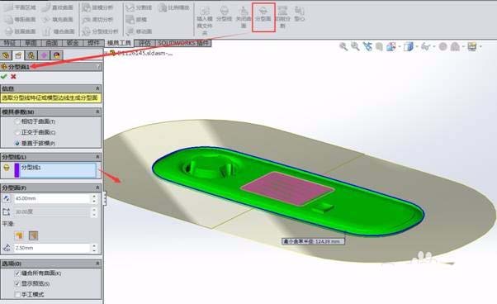Click the 2.50mm smoothing distance field
Viewport: 497px width, 304px height.
(x=52, y=248)
